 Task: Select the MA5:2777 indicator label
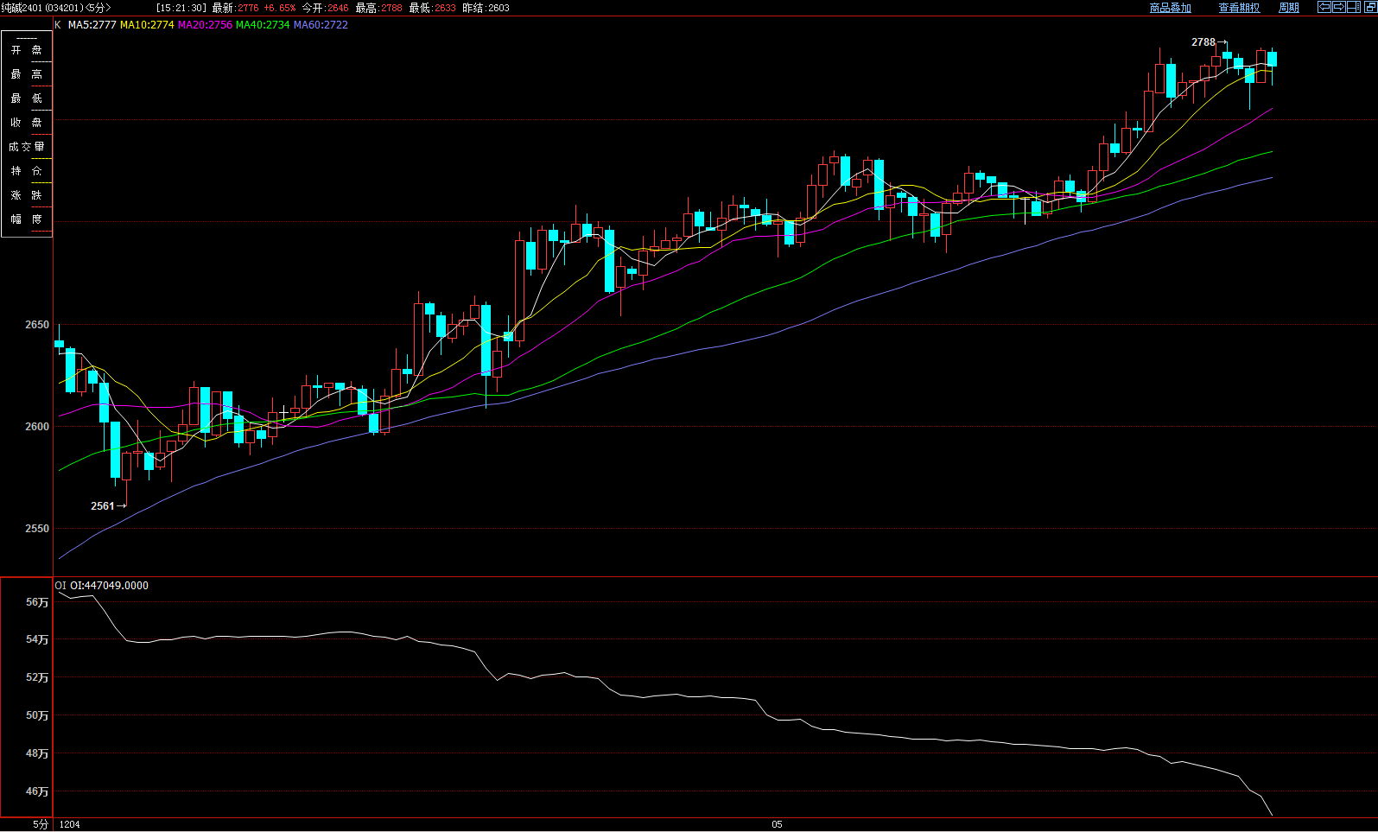[92, 25]
